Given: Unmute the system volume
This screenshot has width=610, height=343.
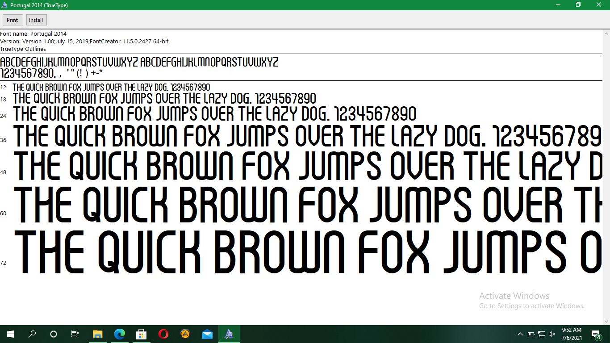Looking at the screenshot, I should pos(551,334).
